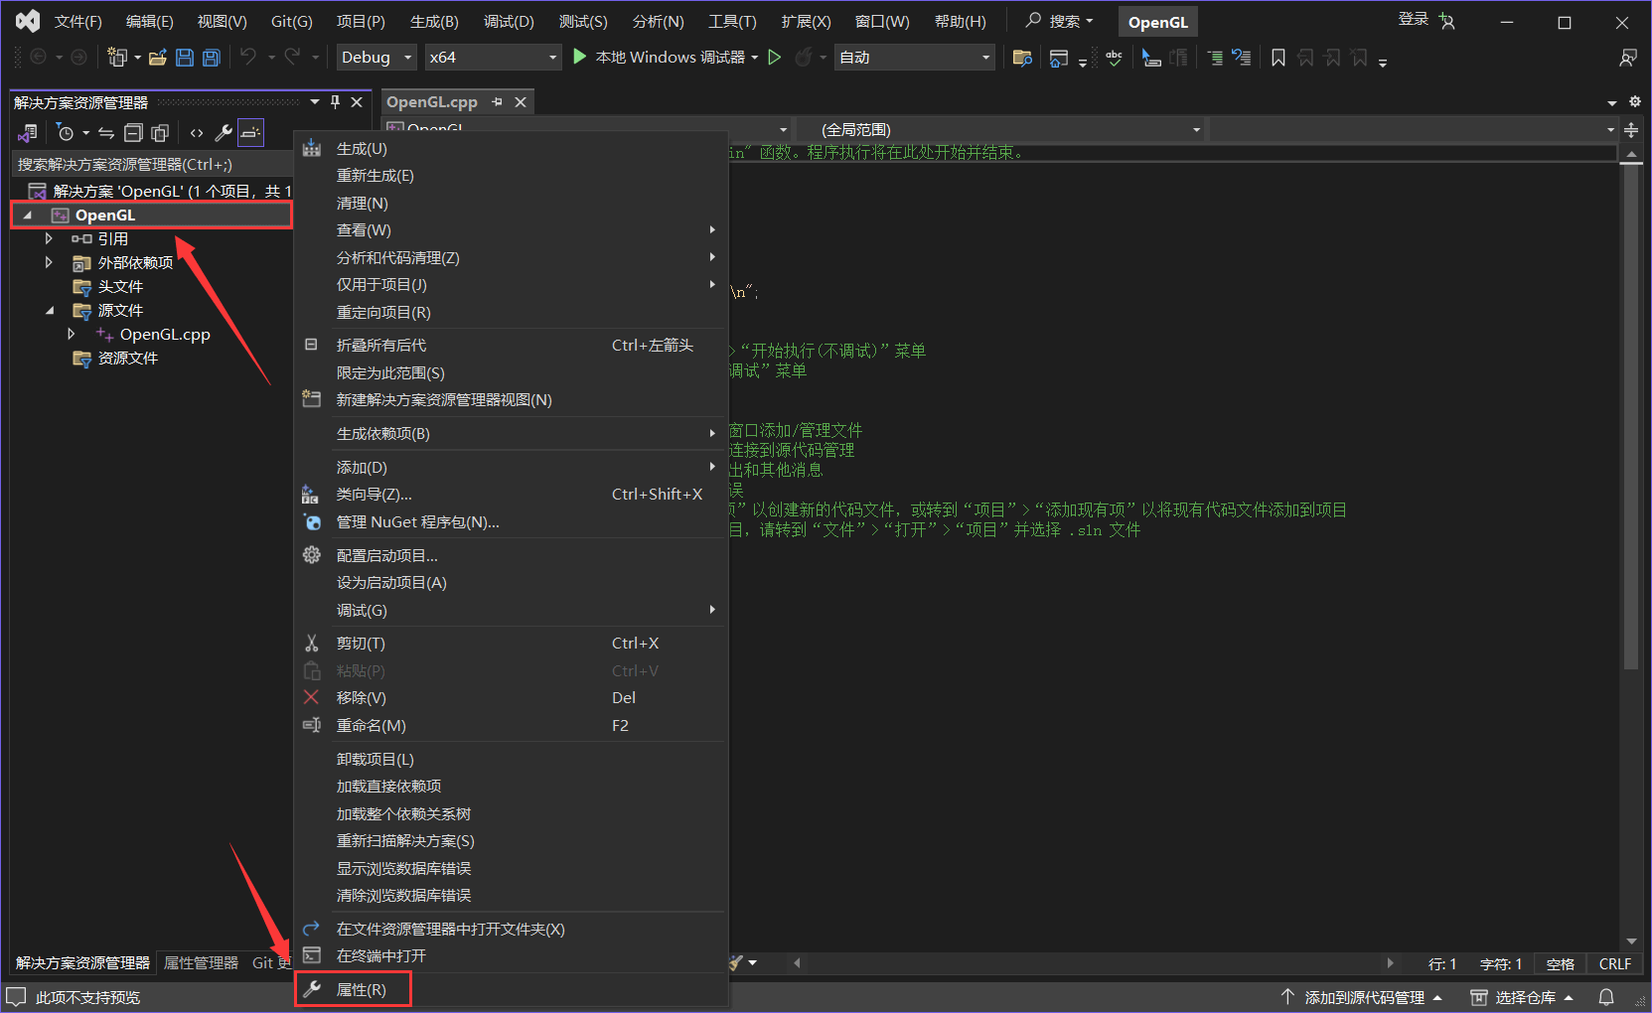Click the View Code icon in Solution Explorer
The height and width of the screenshot is (1013, 1652).
(x=197, y=132)
